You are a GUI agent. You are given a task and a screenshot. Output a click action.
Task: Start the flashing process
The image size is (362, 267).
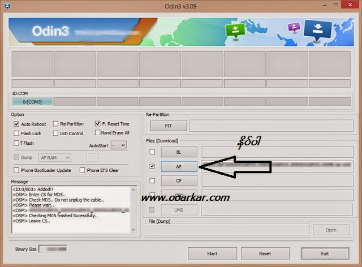212,253
